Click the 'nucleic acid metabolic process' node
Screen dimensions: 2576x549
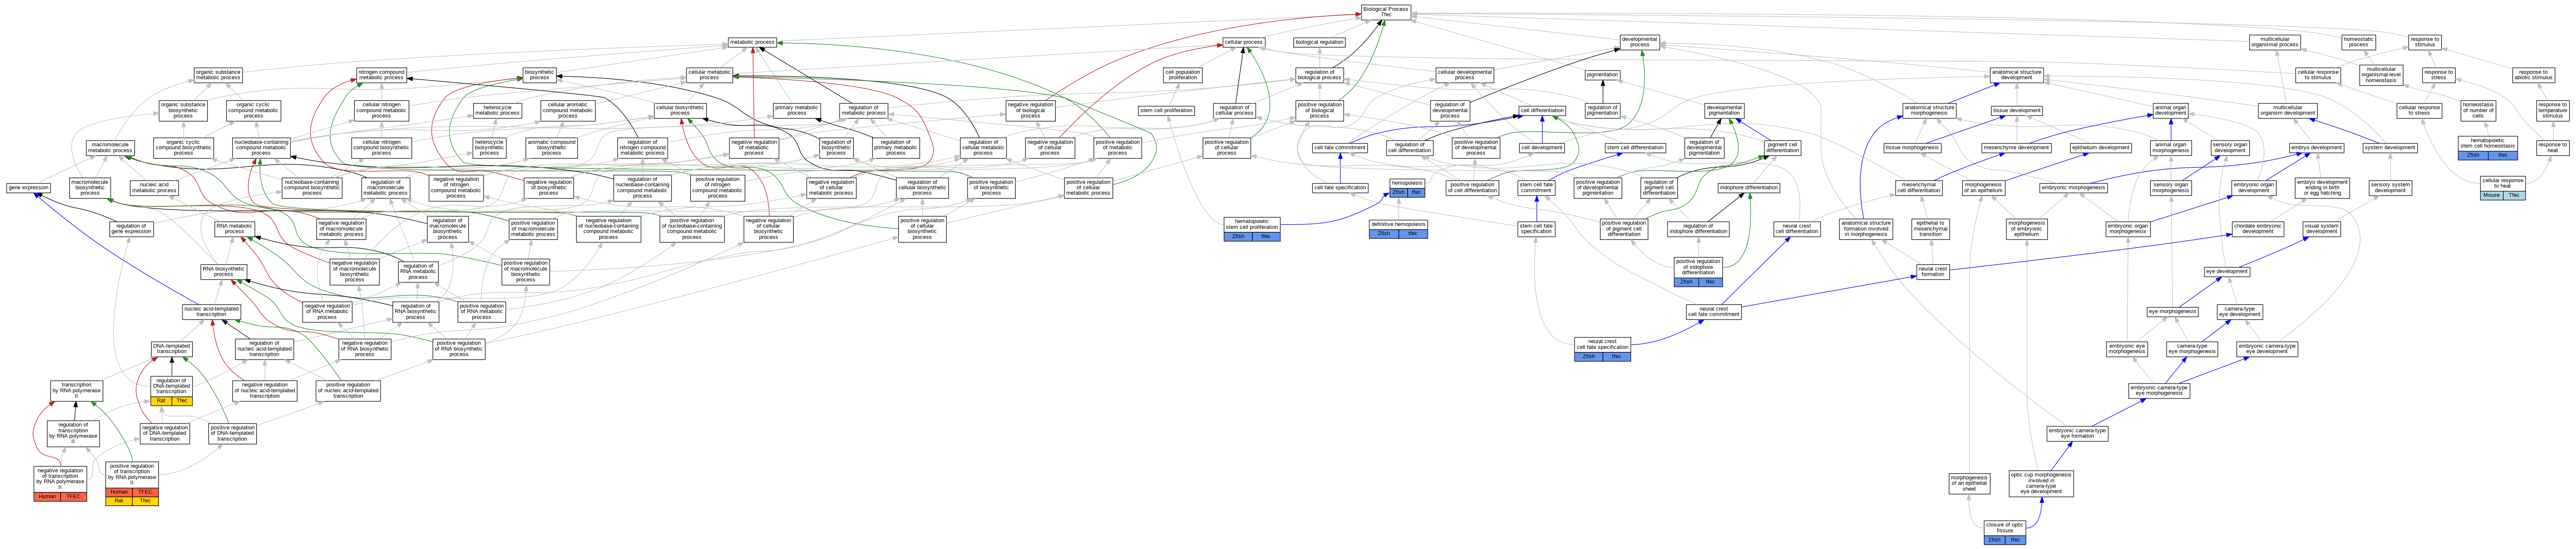[x=154, y=188]
